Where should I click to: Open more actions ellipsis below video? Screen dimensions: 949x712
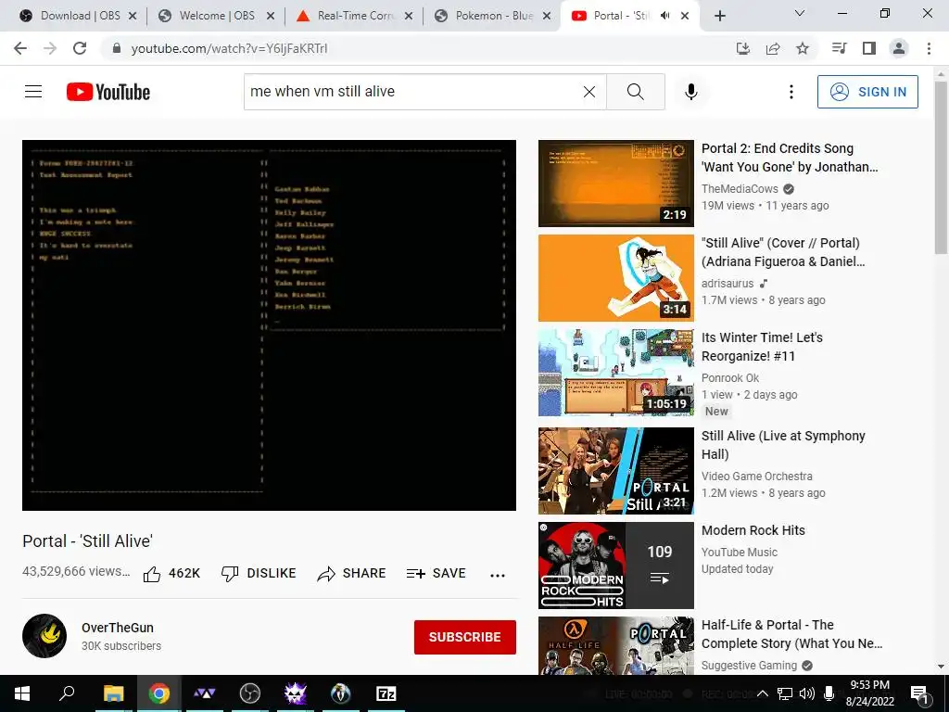pyautogui.click(x=498, y=575)
